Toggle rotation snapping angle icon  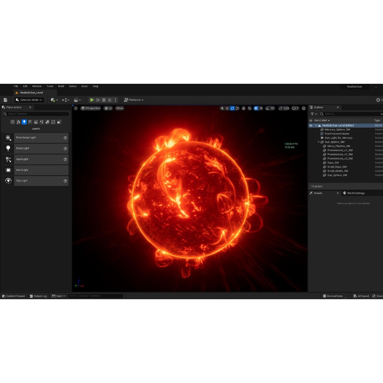coord(267,108)
